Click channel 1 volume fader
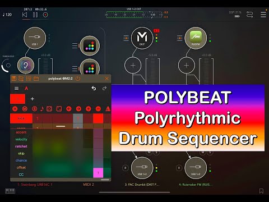Screen dimensions: 269x202 tap(45, 66)
